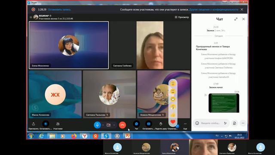Toggle the Чат panel icon in call toolbar

pos(137,124)
